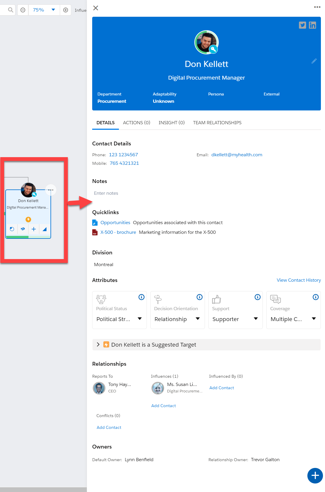Switch to the INSIGHT (0) tab
325x492 pixels.
tap(172, 123)
